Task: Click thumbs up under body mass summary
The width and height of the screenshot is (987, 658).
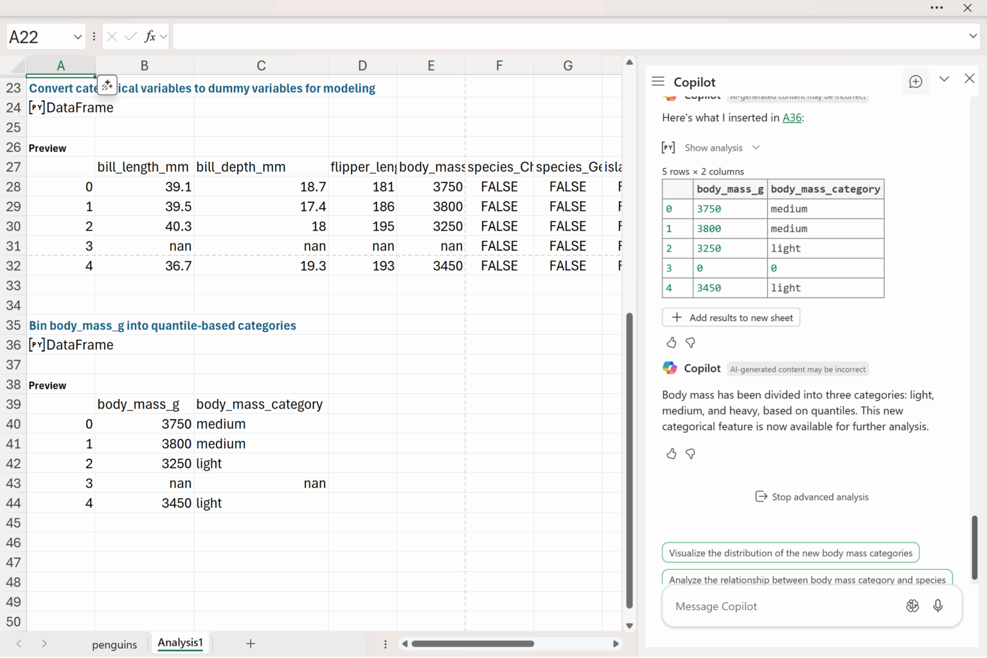Action: [x=671, y=454]
